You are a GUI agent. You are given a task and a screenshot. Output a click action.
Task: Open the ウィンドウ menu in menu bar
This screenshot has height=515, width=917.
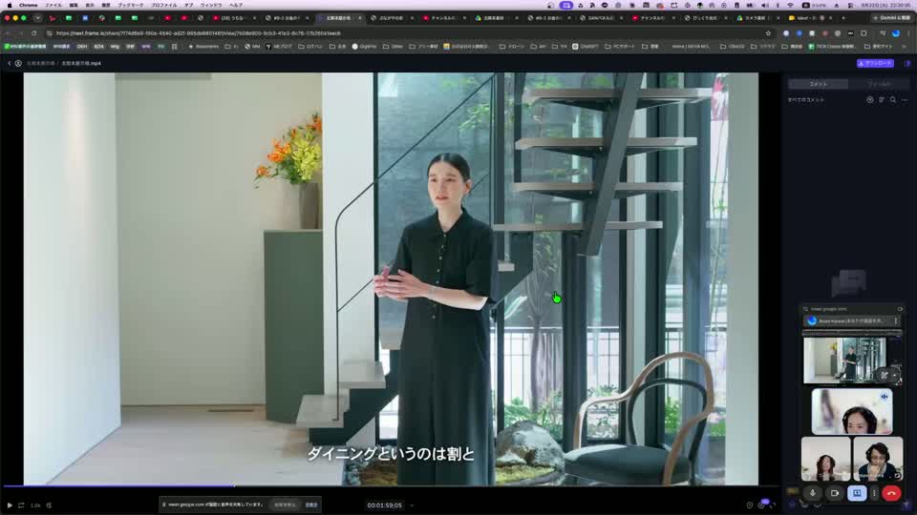click(211, 5)
